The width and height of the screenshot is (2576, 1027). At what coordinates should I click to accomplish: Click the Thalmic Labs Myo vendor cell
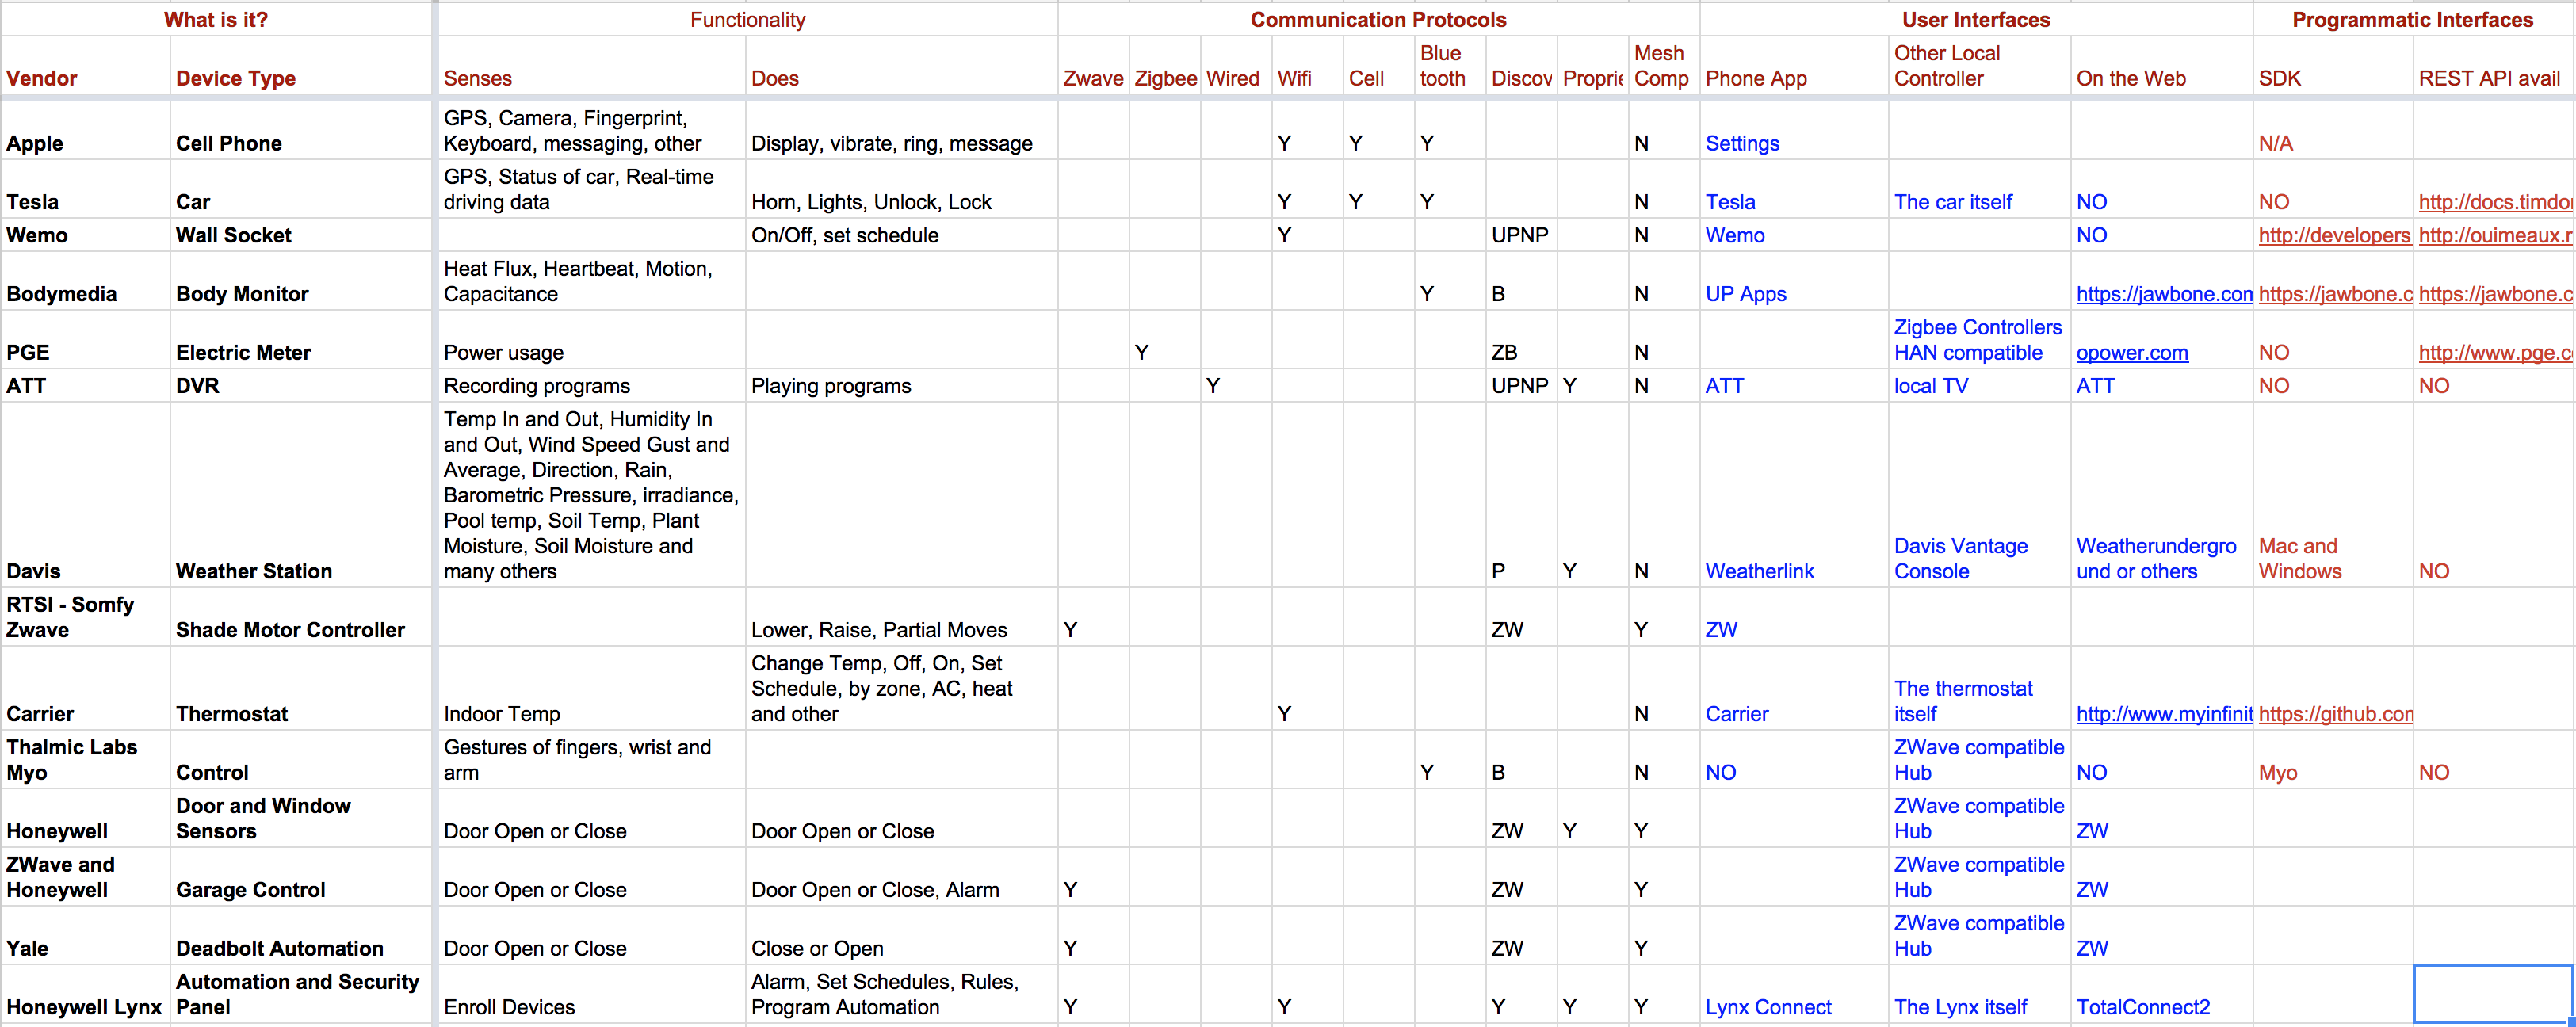click(71, 759)
